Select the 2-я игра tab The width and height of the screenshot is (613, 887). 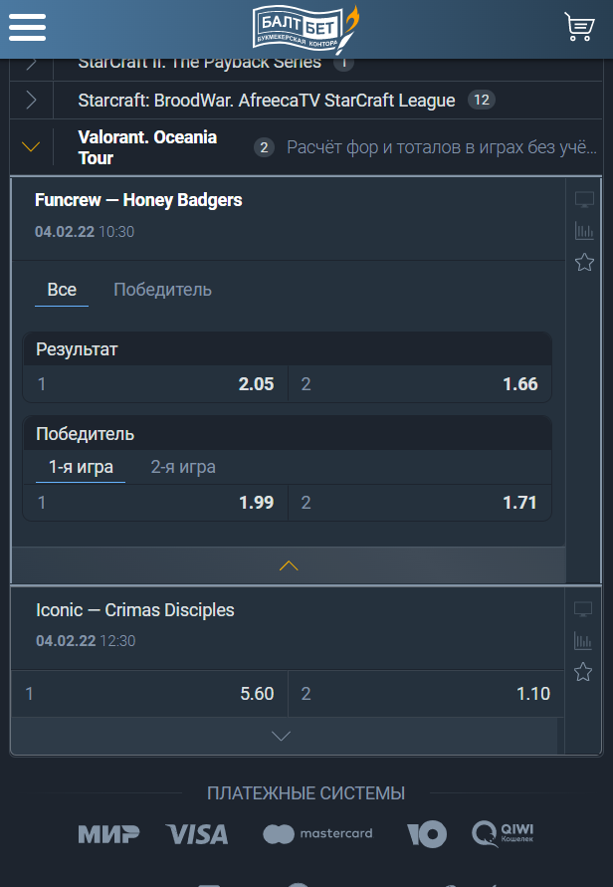(x=183, y=467)
